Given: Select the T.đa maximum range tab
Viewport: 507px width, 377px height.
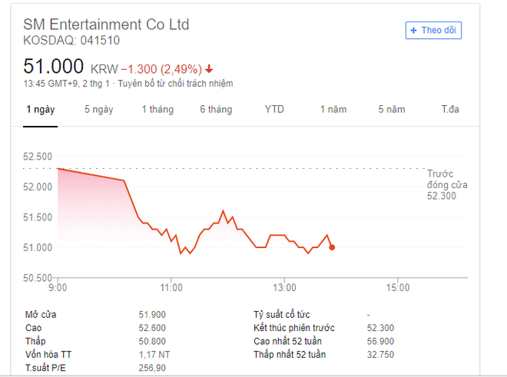Looking at the screenshot, I should tap(450, 109).
